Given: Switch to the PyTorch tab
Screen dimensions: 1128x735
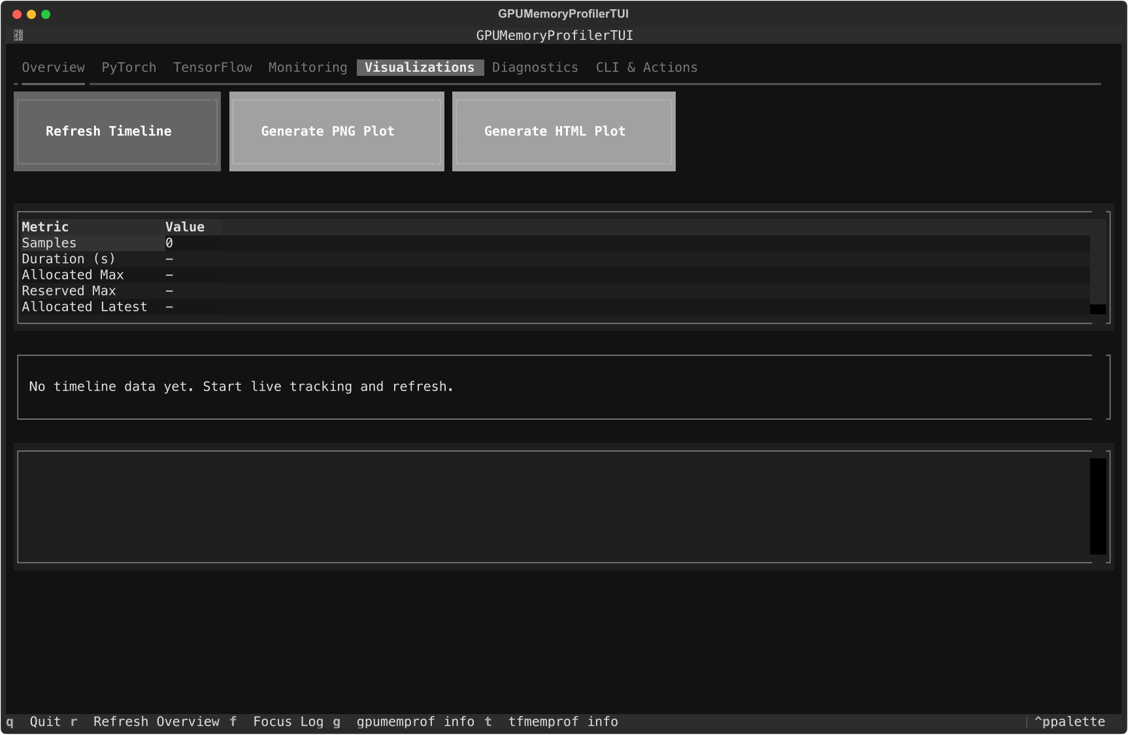Looking at the screenshot, I should 129,67.
